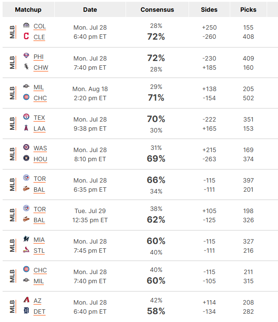The height and width of the screenshot is (322, 278).
Task: Click the Angels logo next to LAA
Action: click(x=26, y=128)
